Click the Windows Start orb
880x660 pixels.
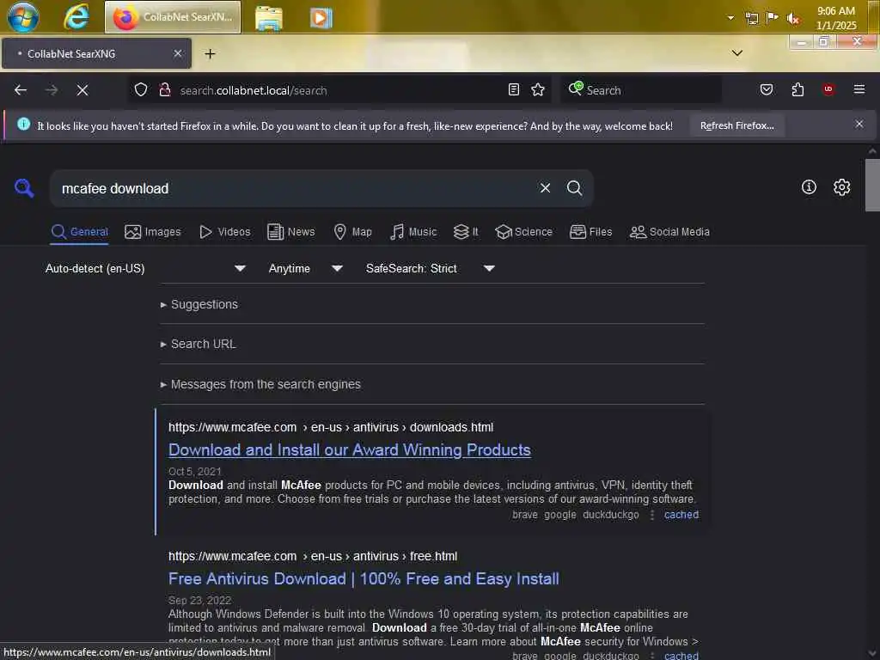point(22,17)
